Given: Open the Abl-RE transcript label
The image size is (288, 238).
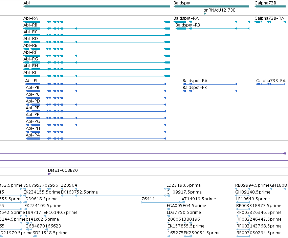Looking at the screenshot, I should click(x=30, y=45).
